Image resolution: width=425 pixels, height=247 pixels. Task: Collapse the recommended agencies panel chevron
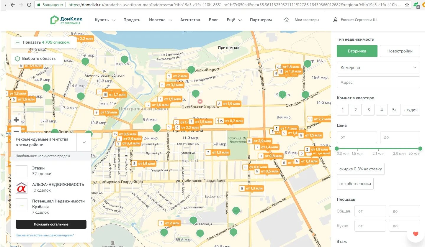click(84, 142)
